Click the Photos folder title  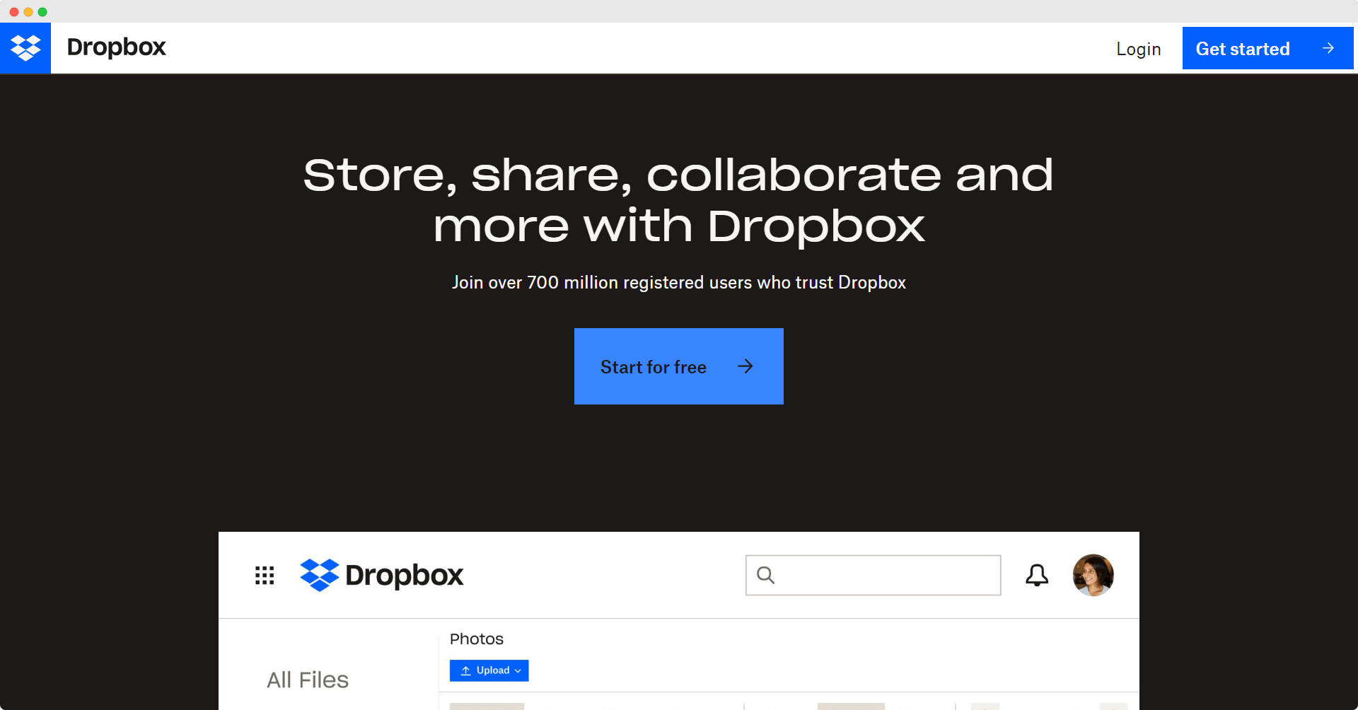click(477, 639)
